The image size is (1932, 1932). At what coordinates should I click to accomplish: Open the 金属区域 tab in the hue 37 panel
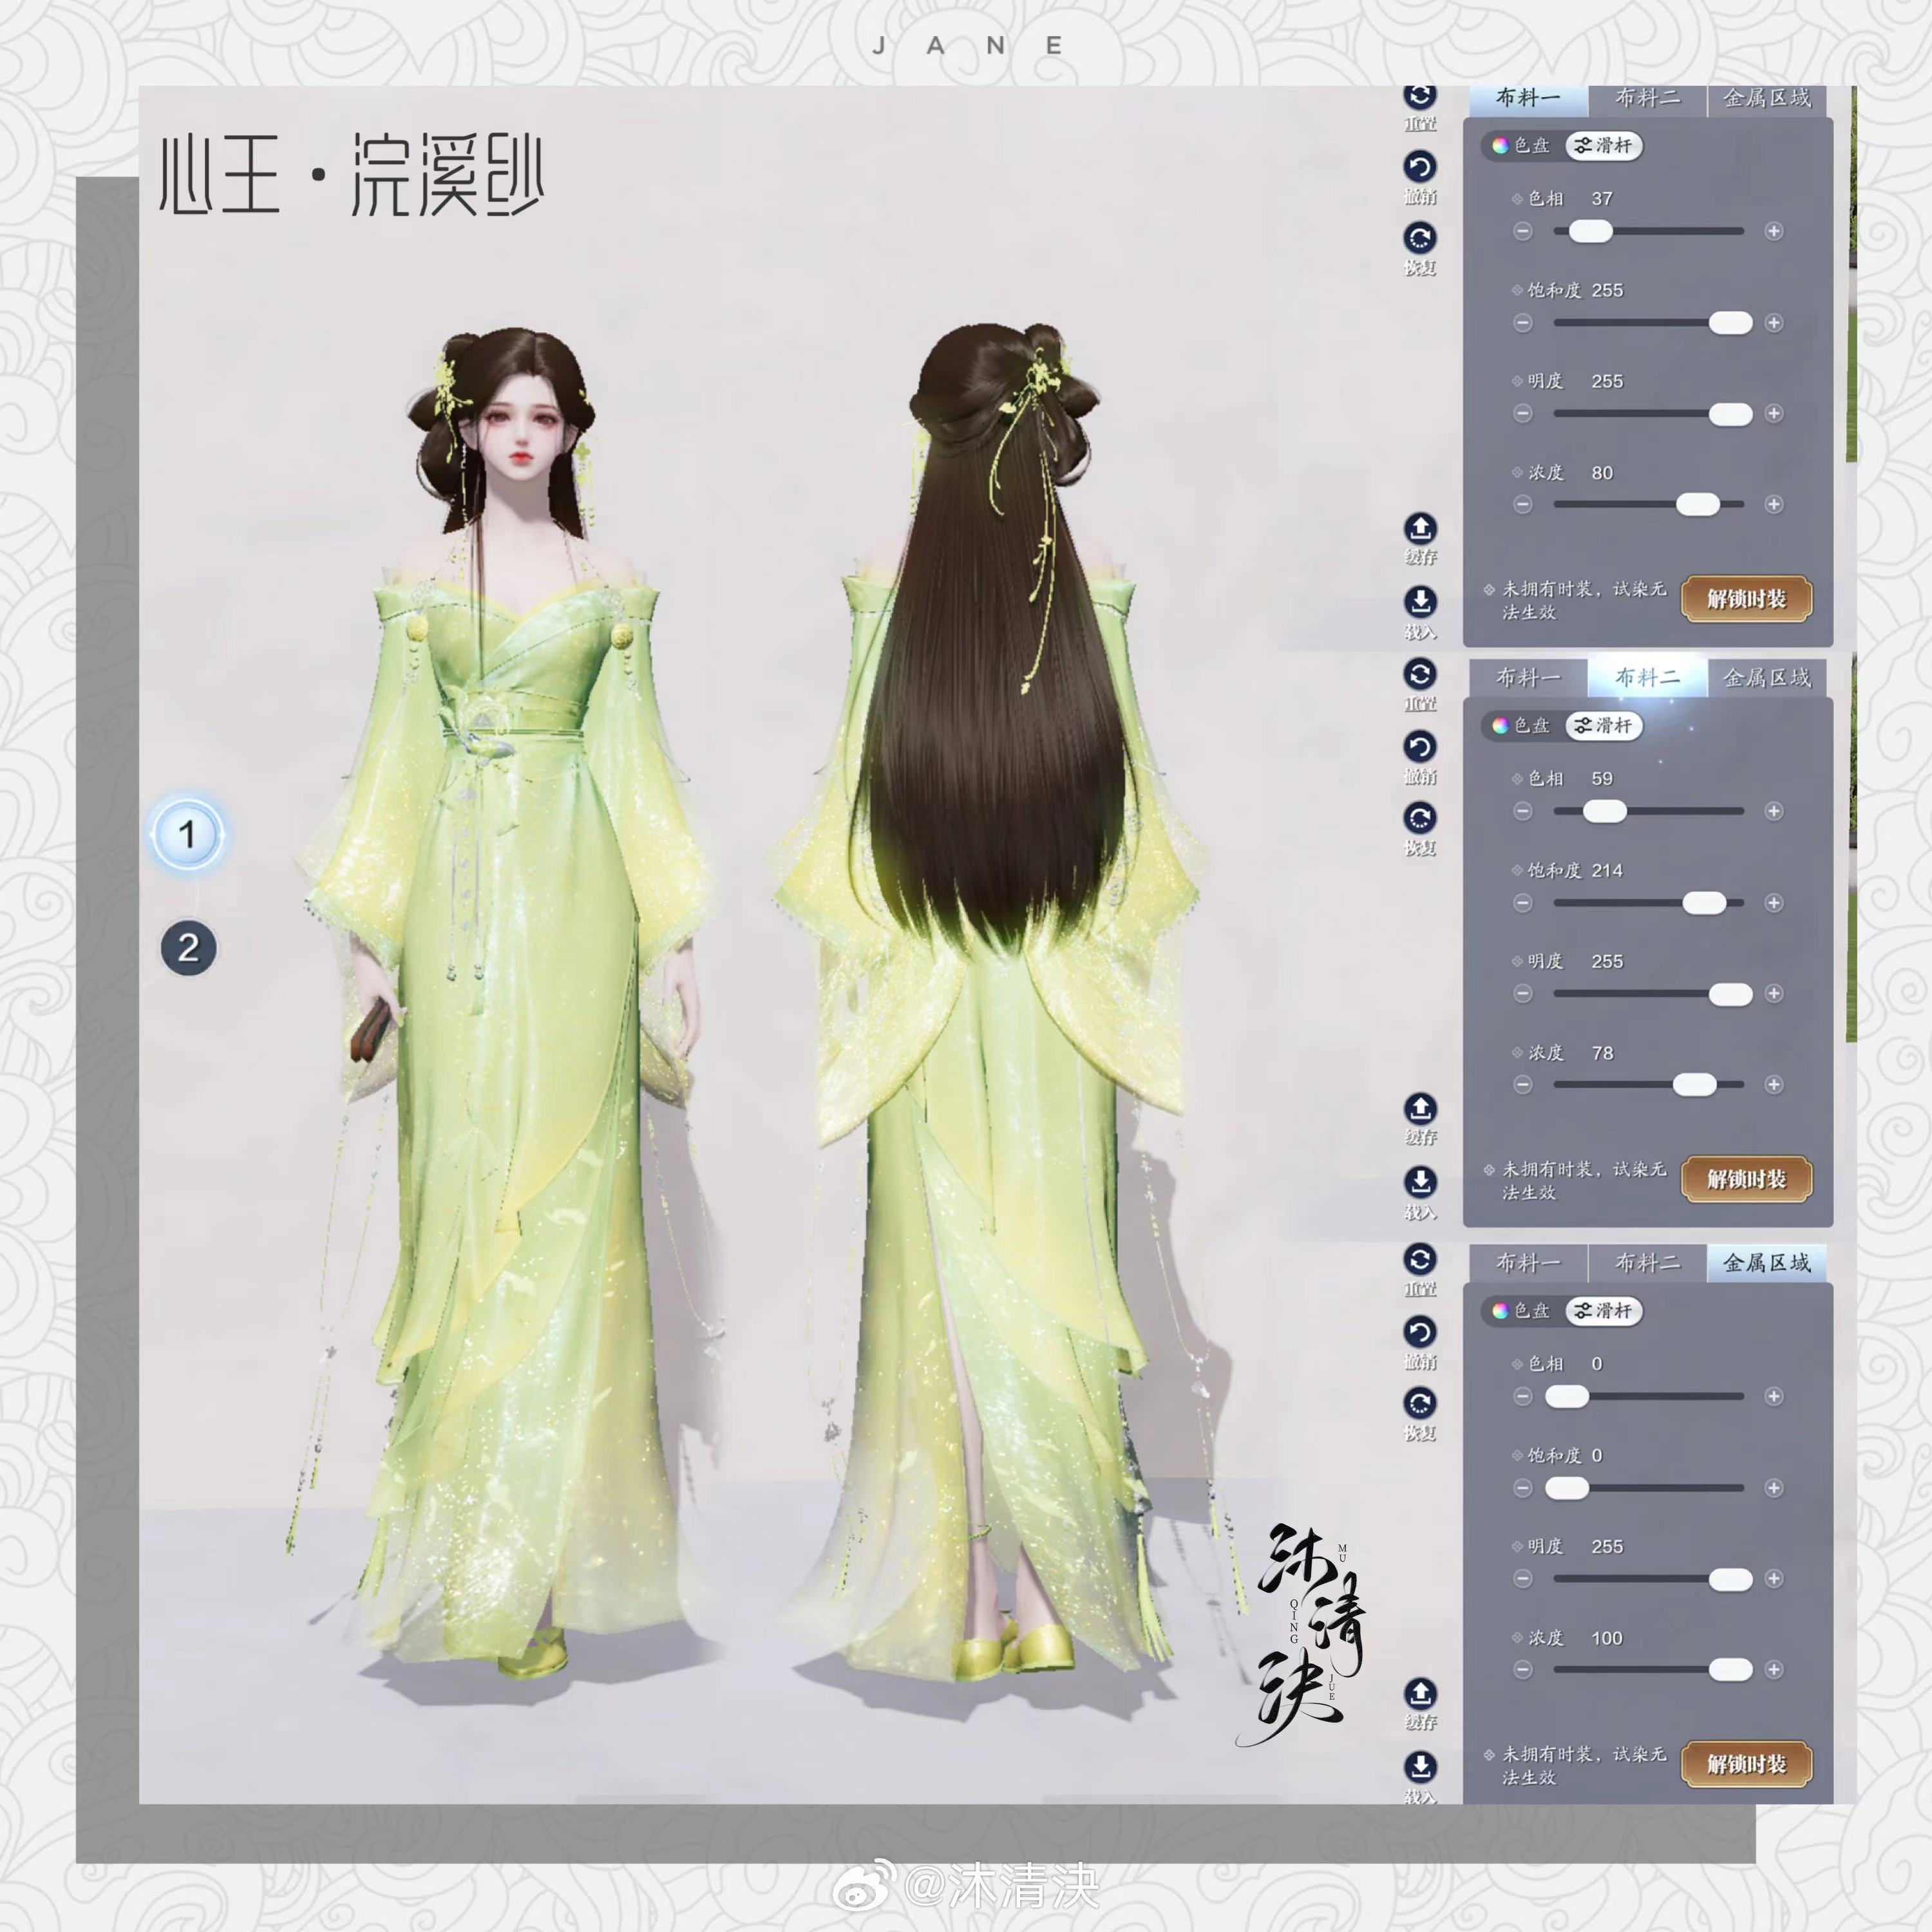click(x=1767, y=99)
